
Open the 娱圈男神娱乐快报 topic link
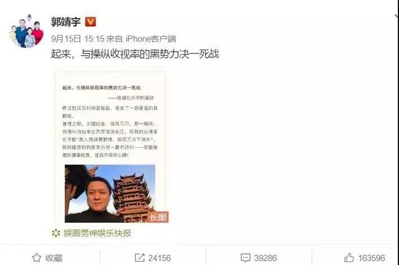point(97,233)
